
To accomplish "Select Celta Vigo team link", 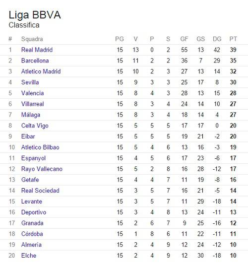I will [35, 126].
